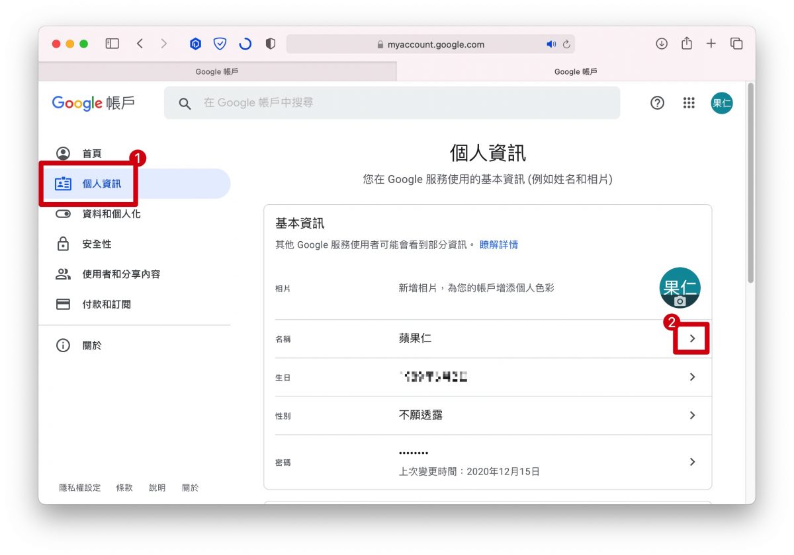Click the 性別 row label

[x=283, y=416]
